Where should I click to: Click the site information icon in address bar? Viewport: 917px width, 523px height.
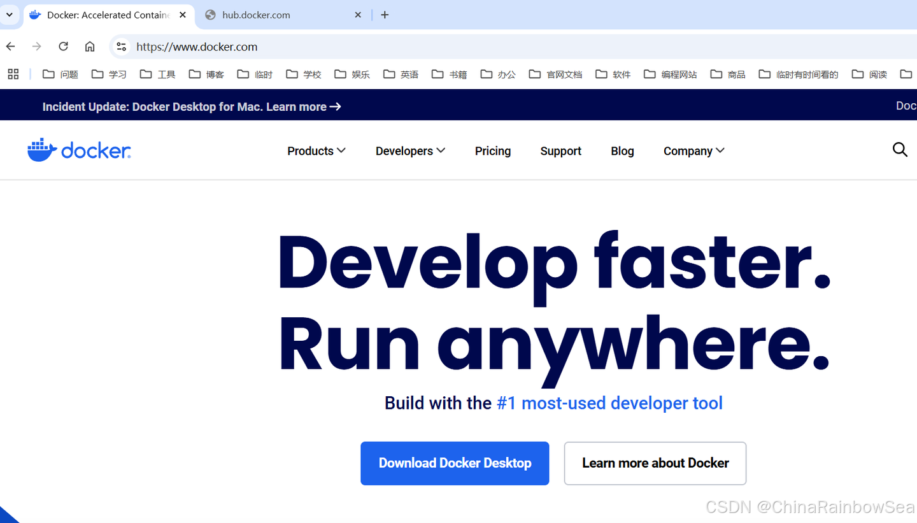(121, 46)
